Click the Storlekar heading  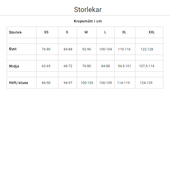pos(88,10)
